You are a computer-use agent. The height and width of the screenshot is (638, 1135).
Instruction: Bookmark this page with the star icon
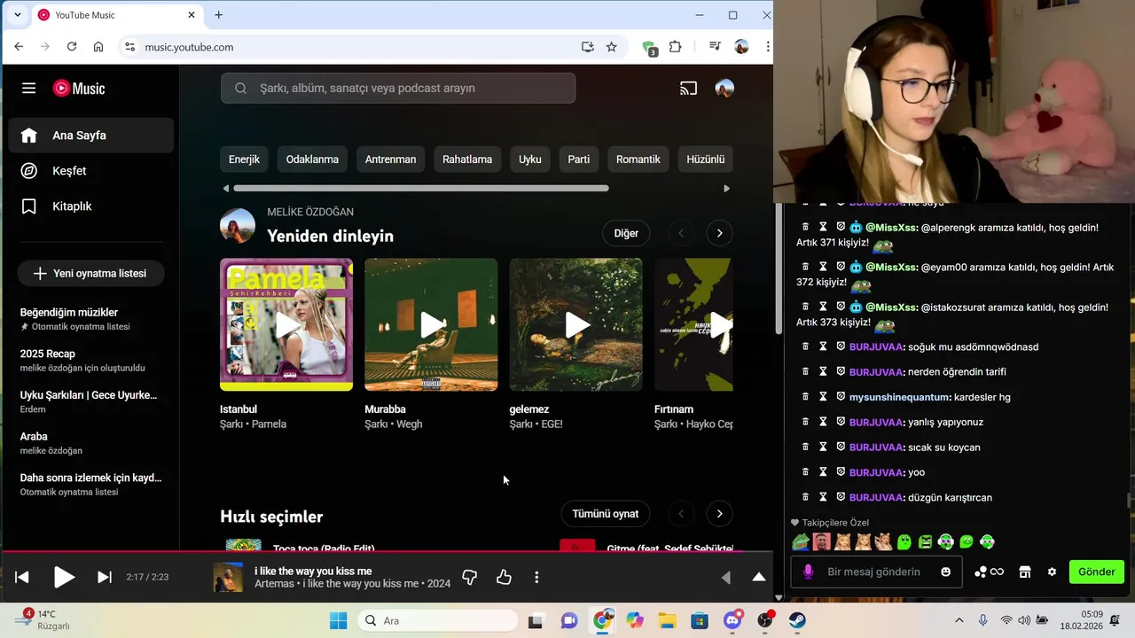[611, 47]
